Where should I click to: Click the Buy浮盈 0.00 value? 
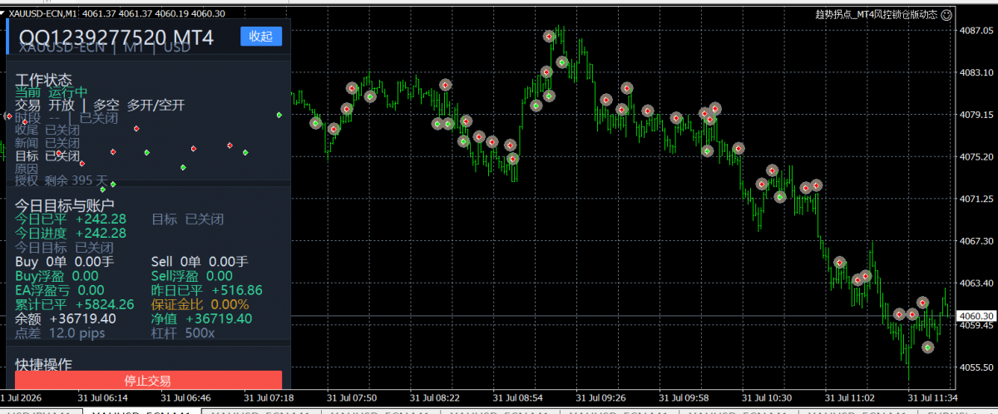57,276
